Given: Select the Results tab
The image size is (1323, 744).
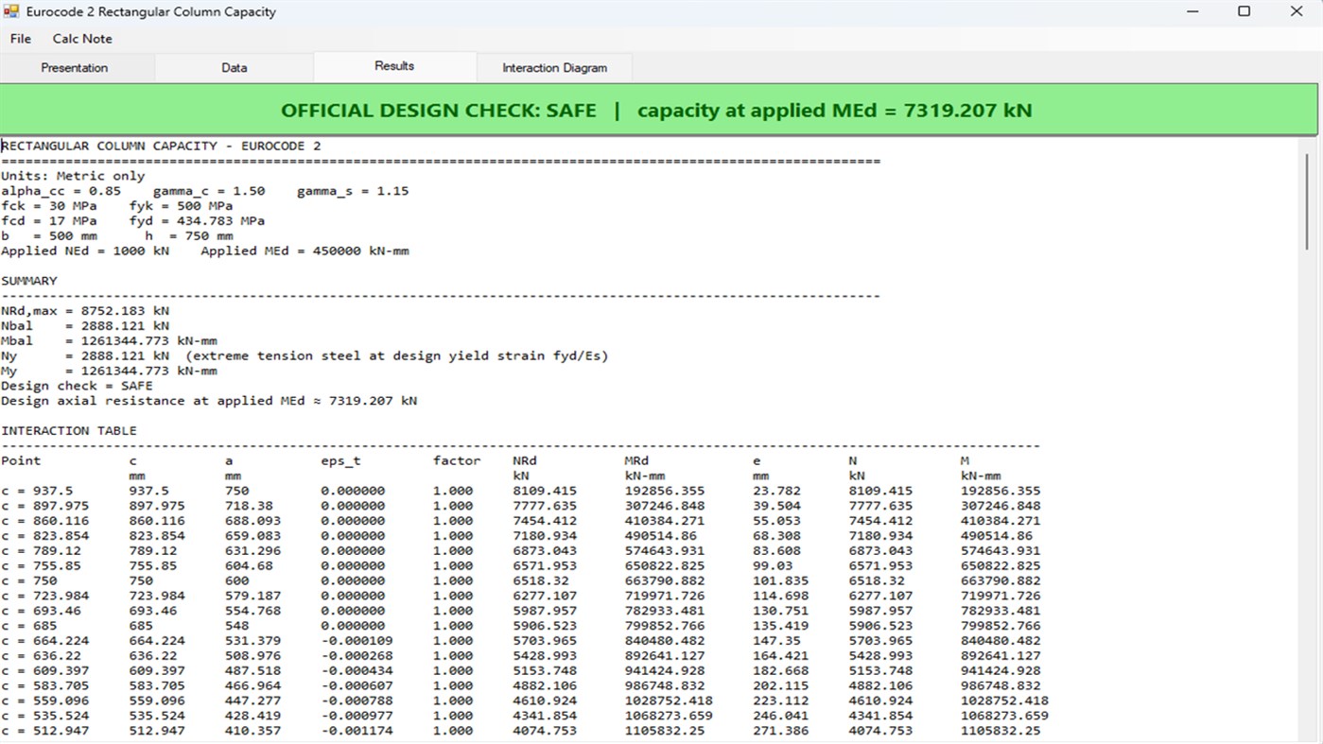Looking at the screenshot, I should [394, 66].
